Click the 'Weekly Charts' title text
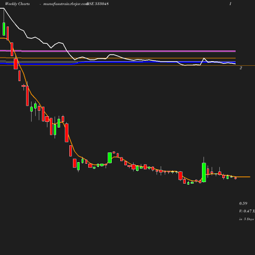Screen dimensions: 255x255 [x=17, y=4]
